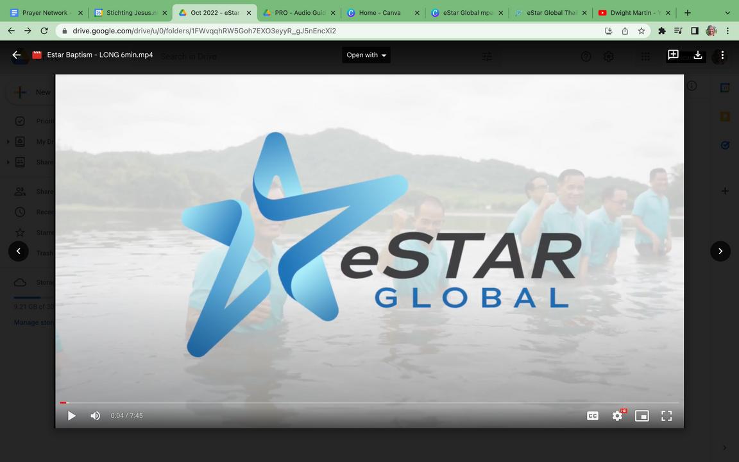Open media controls icon in toolbar
The image size is (739, 462).
tap(678, 31)
